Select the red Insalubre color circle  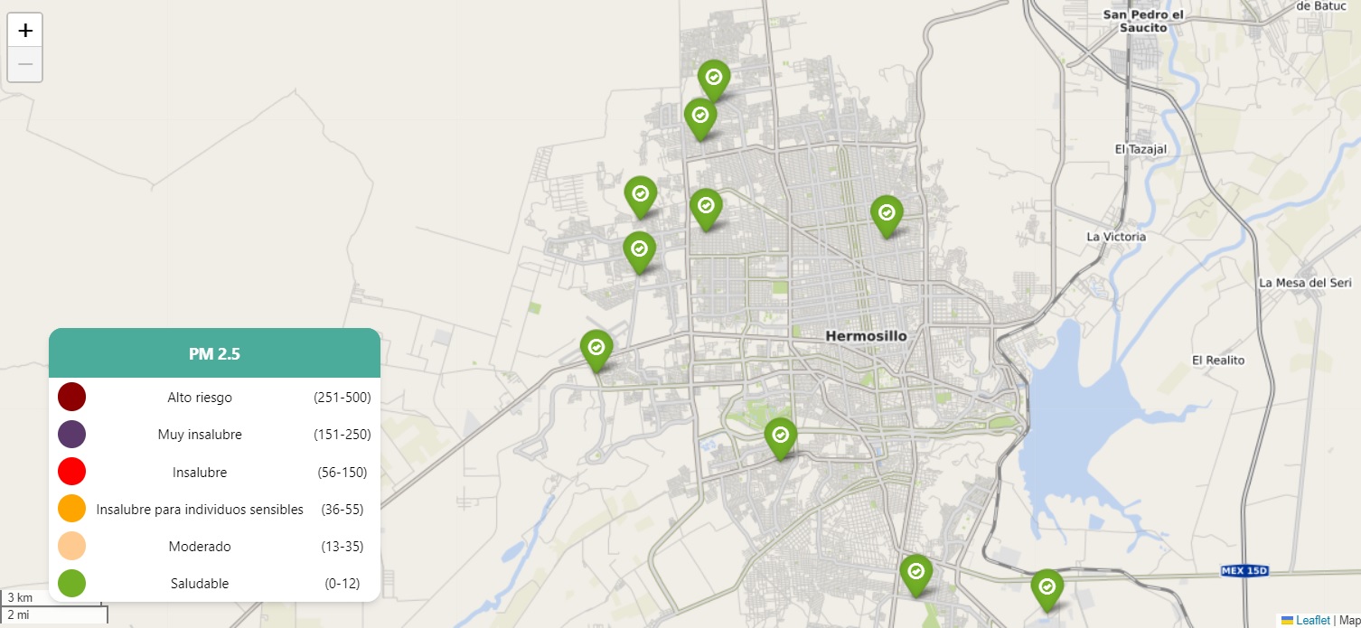[71, 472]
